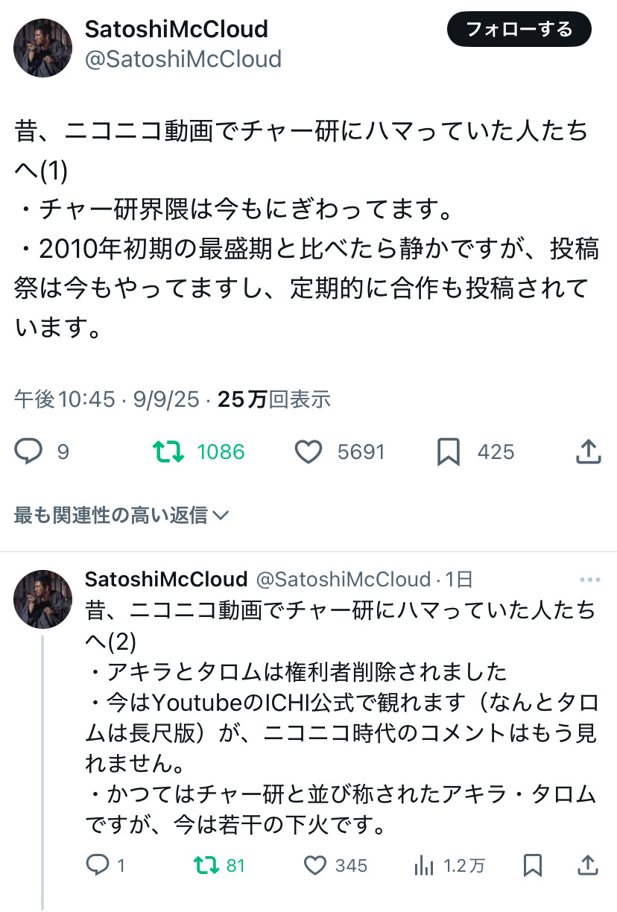The height and width of the screenshot is (912, 617).
Task: View analytics of the reply post
Action: pyautogui.click(x=424, y=865)
